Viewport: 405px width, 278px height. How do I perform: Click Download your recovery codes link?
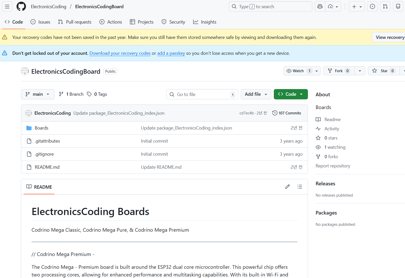coord(120,53)
